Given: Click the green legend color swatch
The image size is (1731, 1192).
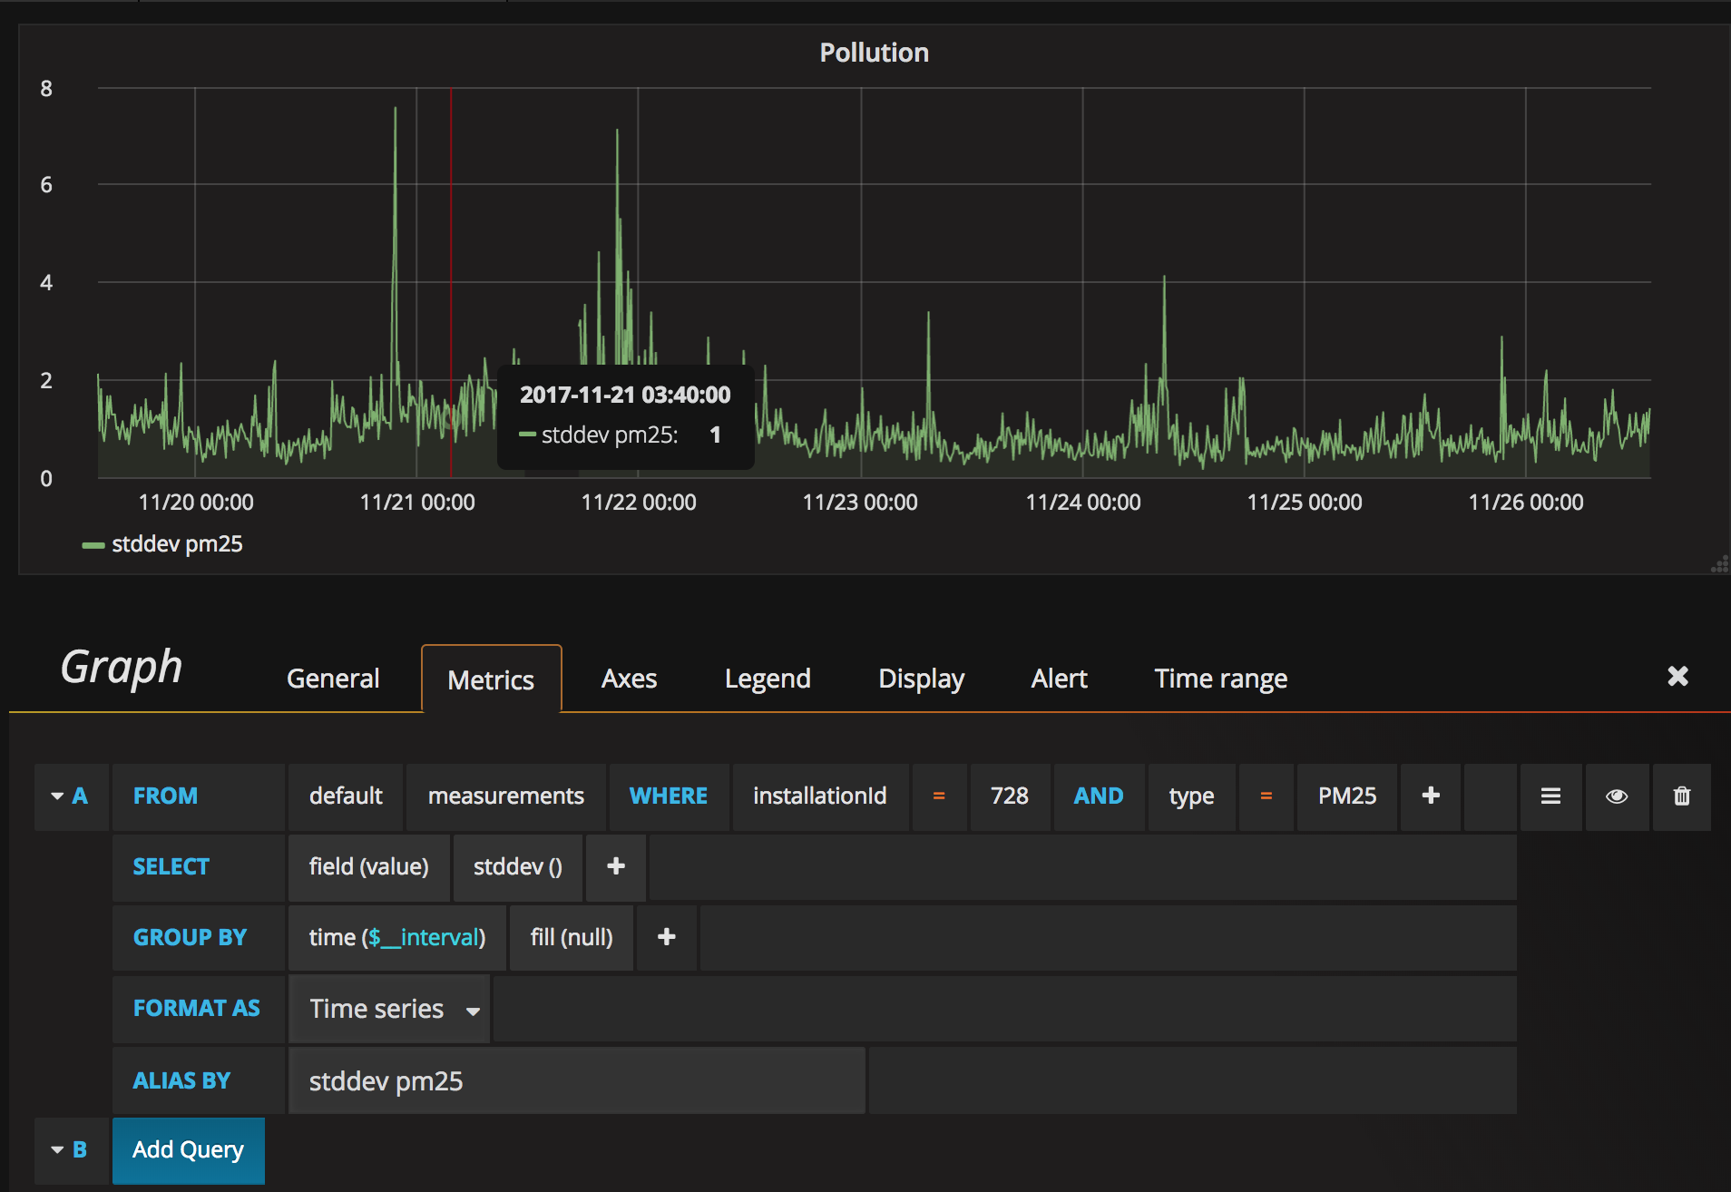Looking at the screenshot, I should click(93, 545).
